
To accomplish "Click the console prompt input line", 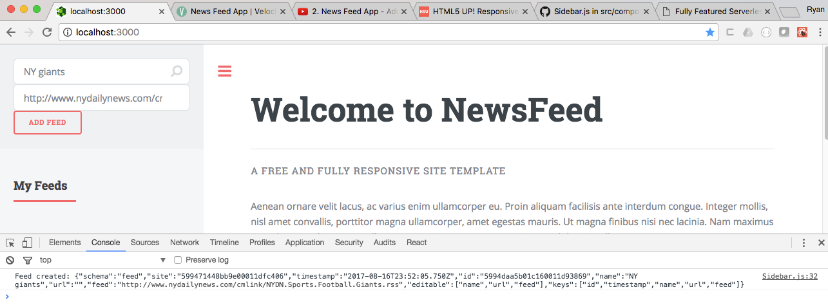I will pos(412,295).
